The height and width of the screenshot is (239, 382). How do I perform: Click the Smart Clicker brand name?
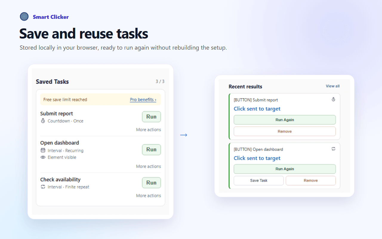click(x=51, y=17)
